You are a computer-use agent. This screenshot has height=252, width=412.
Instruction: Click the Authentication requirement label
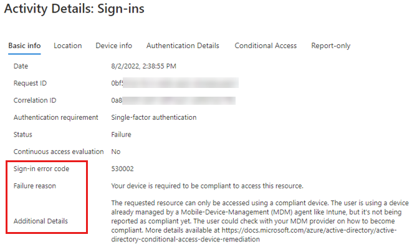coord(55,118)
